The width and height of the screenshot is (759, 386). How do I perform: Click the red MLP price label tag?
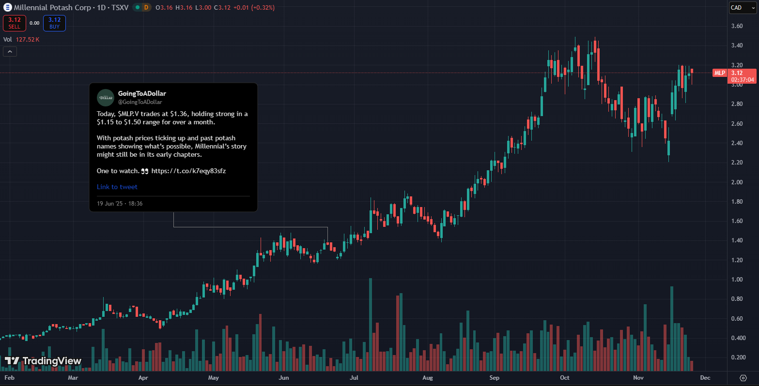coord(720,73)
